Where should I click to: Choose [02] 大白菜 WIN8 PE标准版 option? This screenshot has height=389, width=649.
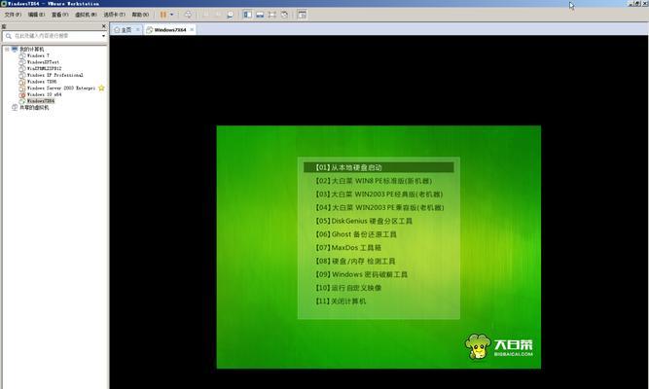[374, 181]
